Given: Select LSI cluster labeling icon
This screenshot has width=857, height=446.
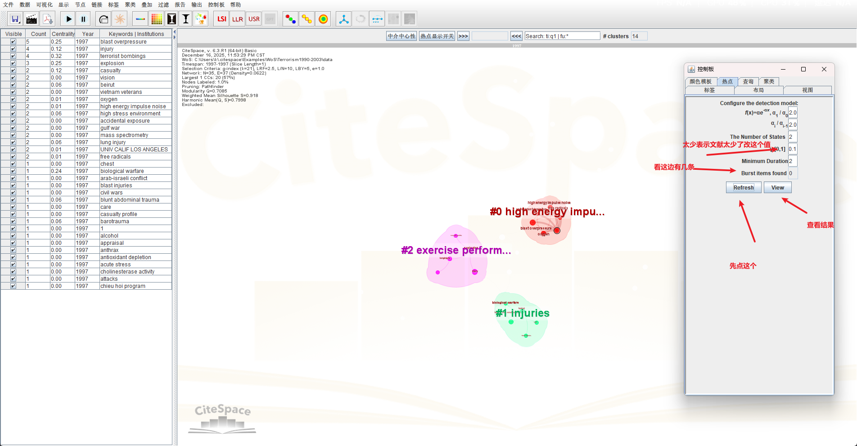Looking at the screenshot, I should click(221, 19).
